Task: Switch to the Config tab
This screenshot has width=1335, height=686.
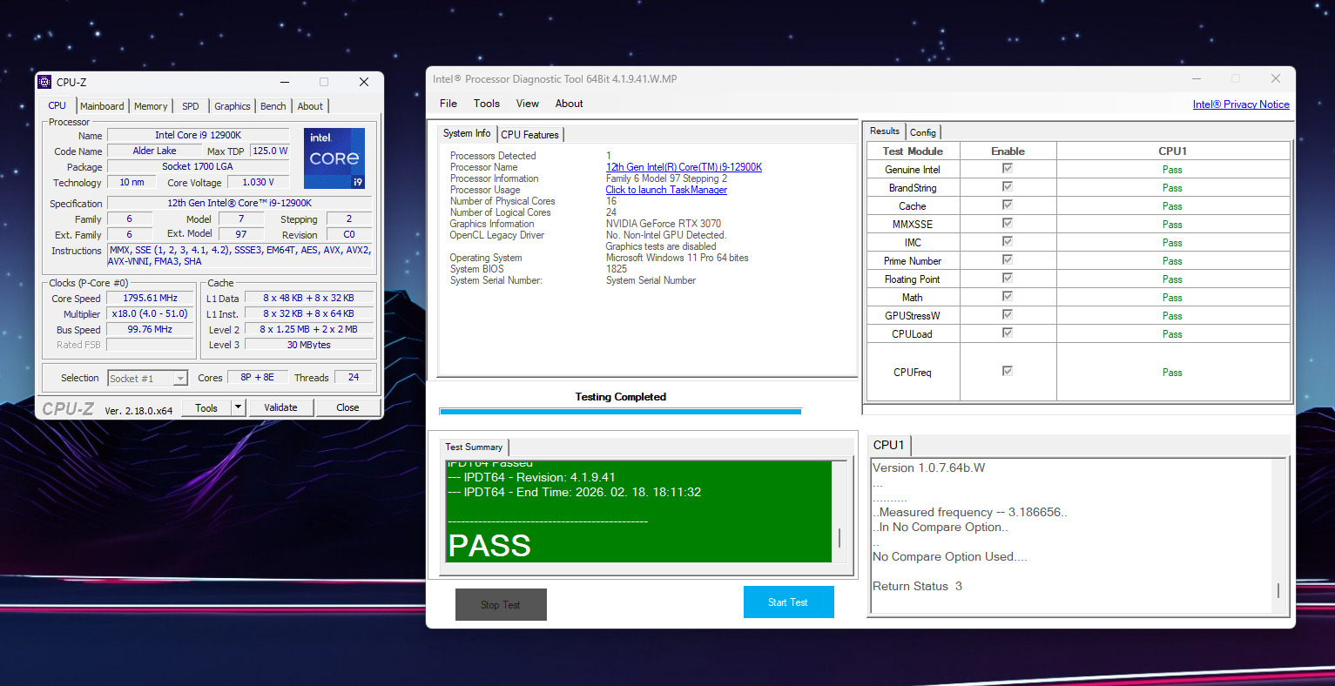Action: (x=923, y=132)
